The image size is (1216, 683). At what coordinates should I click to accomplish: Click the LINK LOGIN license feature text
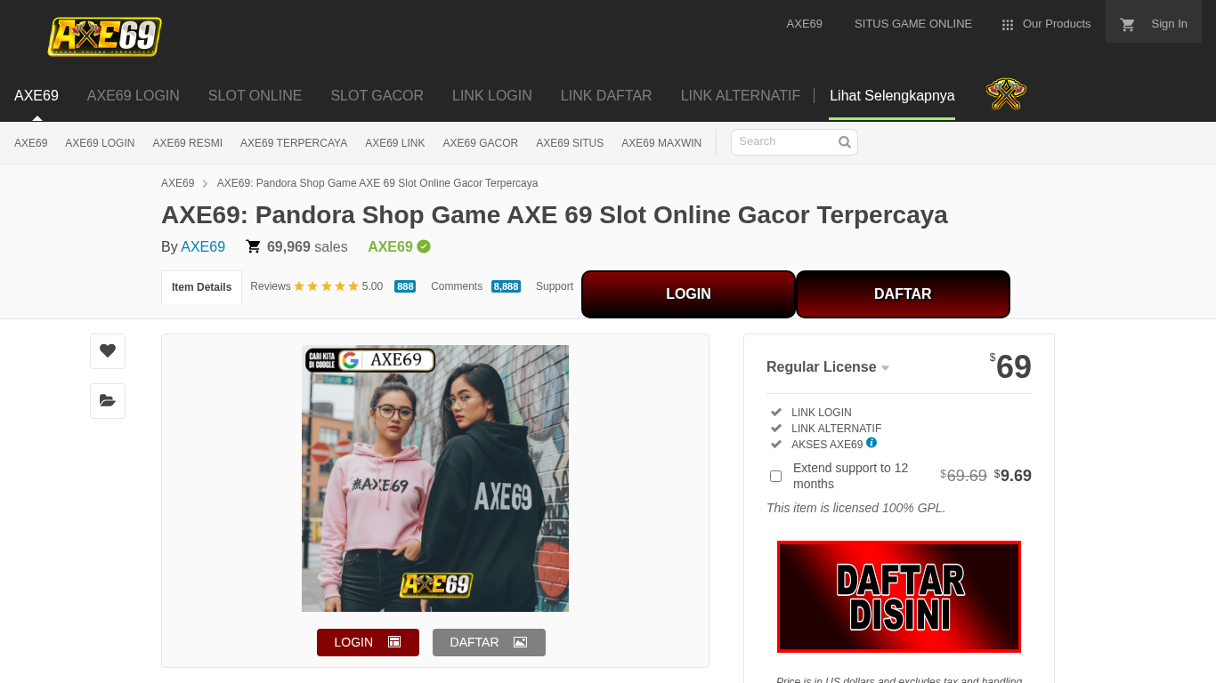click(x=822, y=413)
